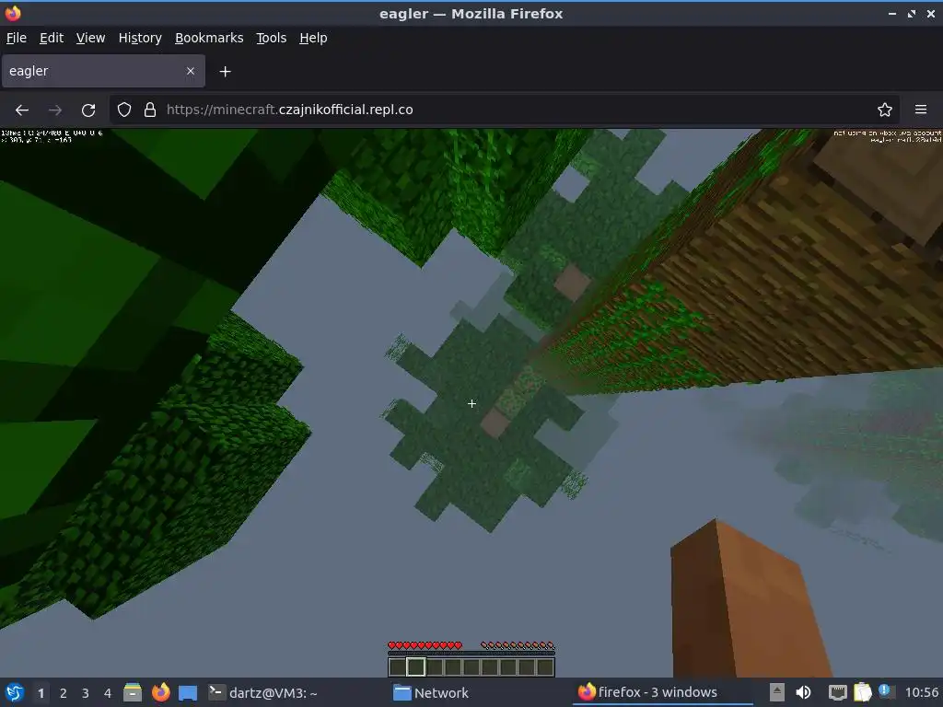
Task: Switch to workspace 2
Action: [64, 693]
